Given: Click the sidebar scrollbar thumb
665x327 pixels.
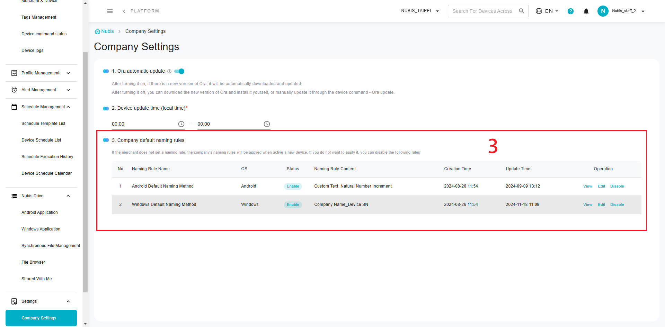Looking at the screenshot, I should click(x=85, y=172).
